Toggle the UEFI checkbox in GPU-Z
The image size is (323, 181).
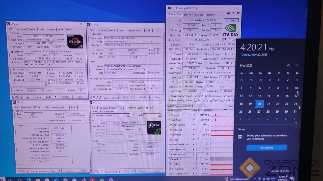point(230,40)
